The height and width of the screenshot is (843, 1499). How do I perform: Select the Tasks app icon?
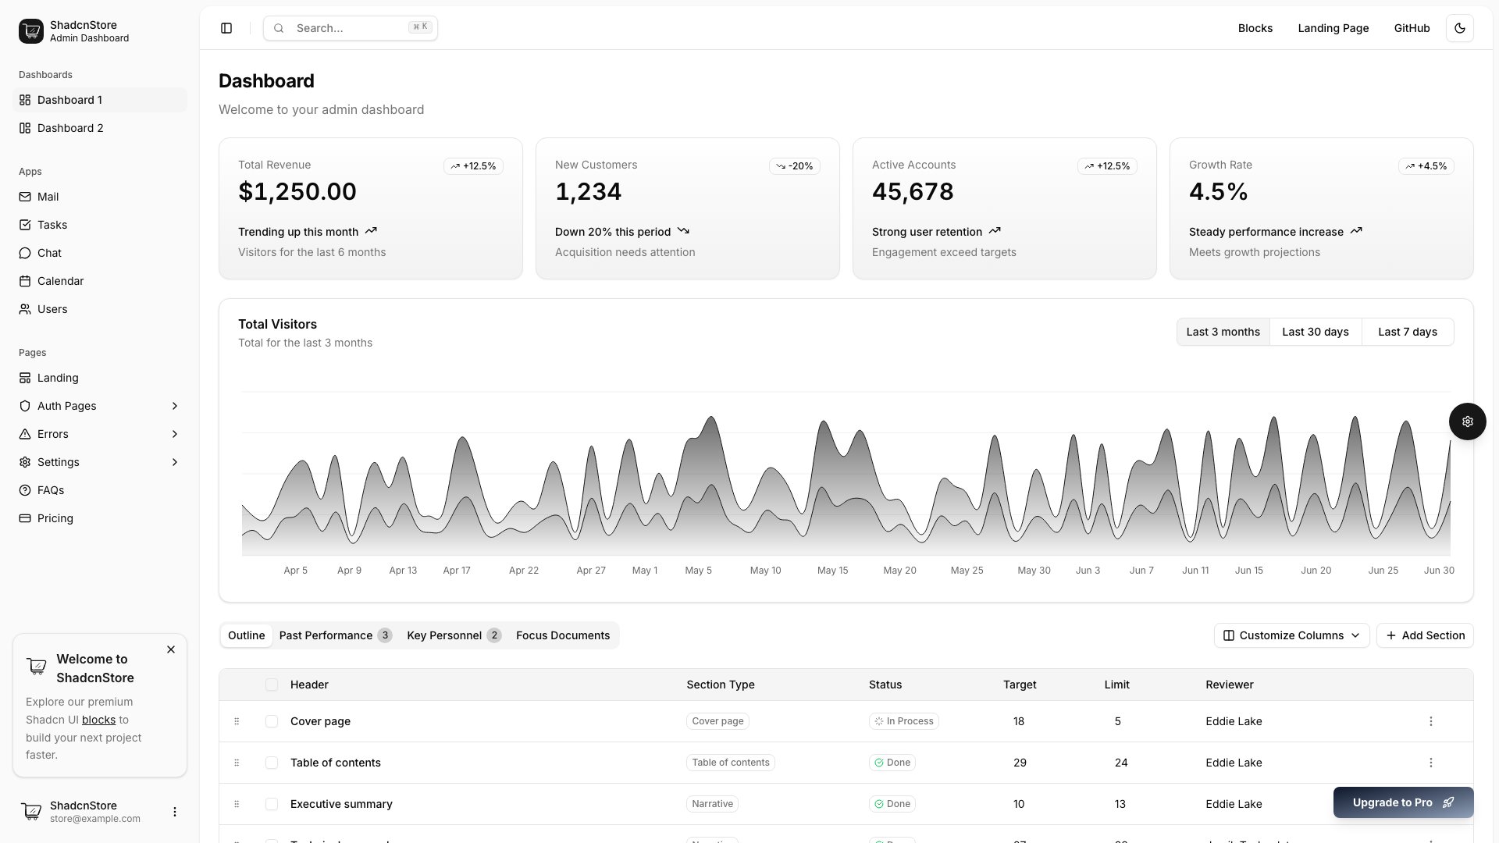25,225
